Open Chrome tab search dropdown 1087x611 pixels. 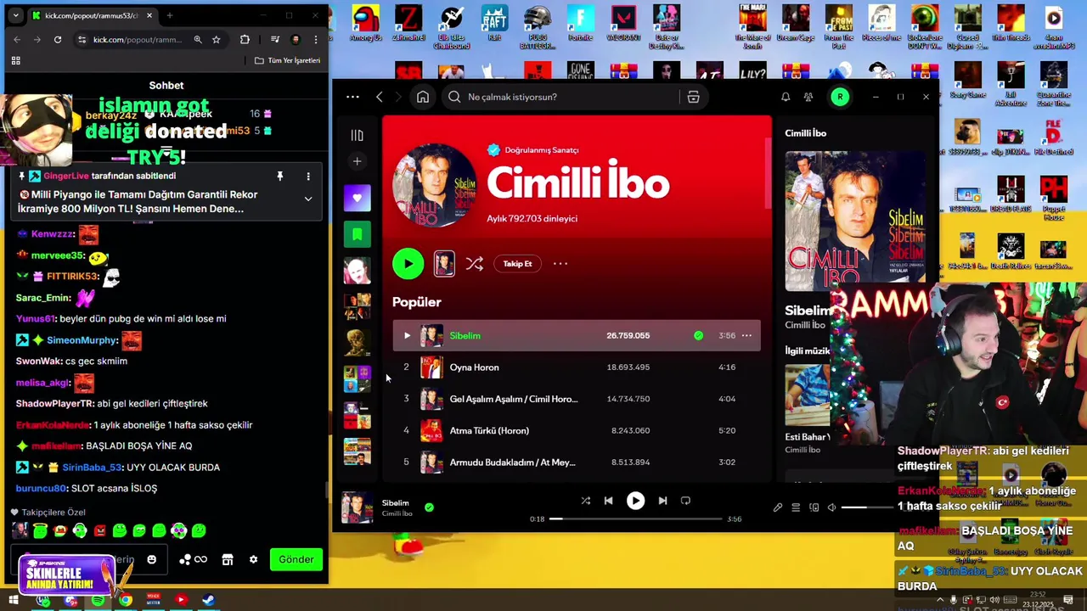[15, 15]
